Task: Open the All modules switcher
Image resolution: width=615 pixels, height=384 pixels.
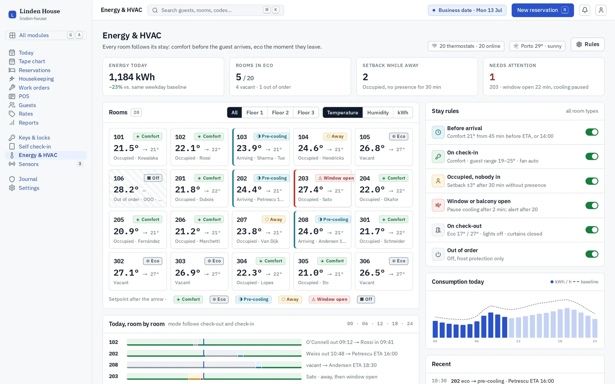Action: [46, 35]
